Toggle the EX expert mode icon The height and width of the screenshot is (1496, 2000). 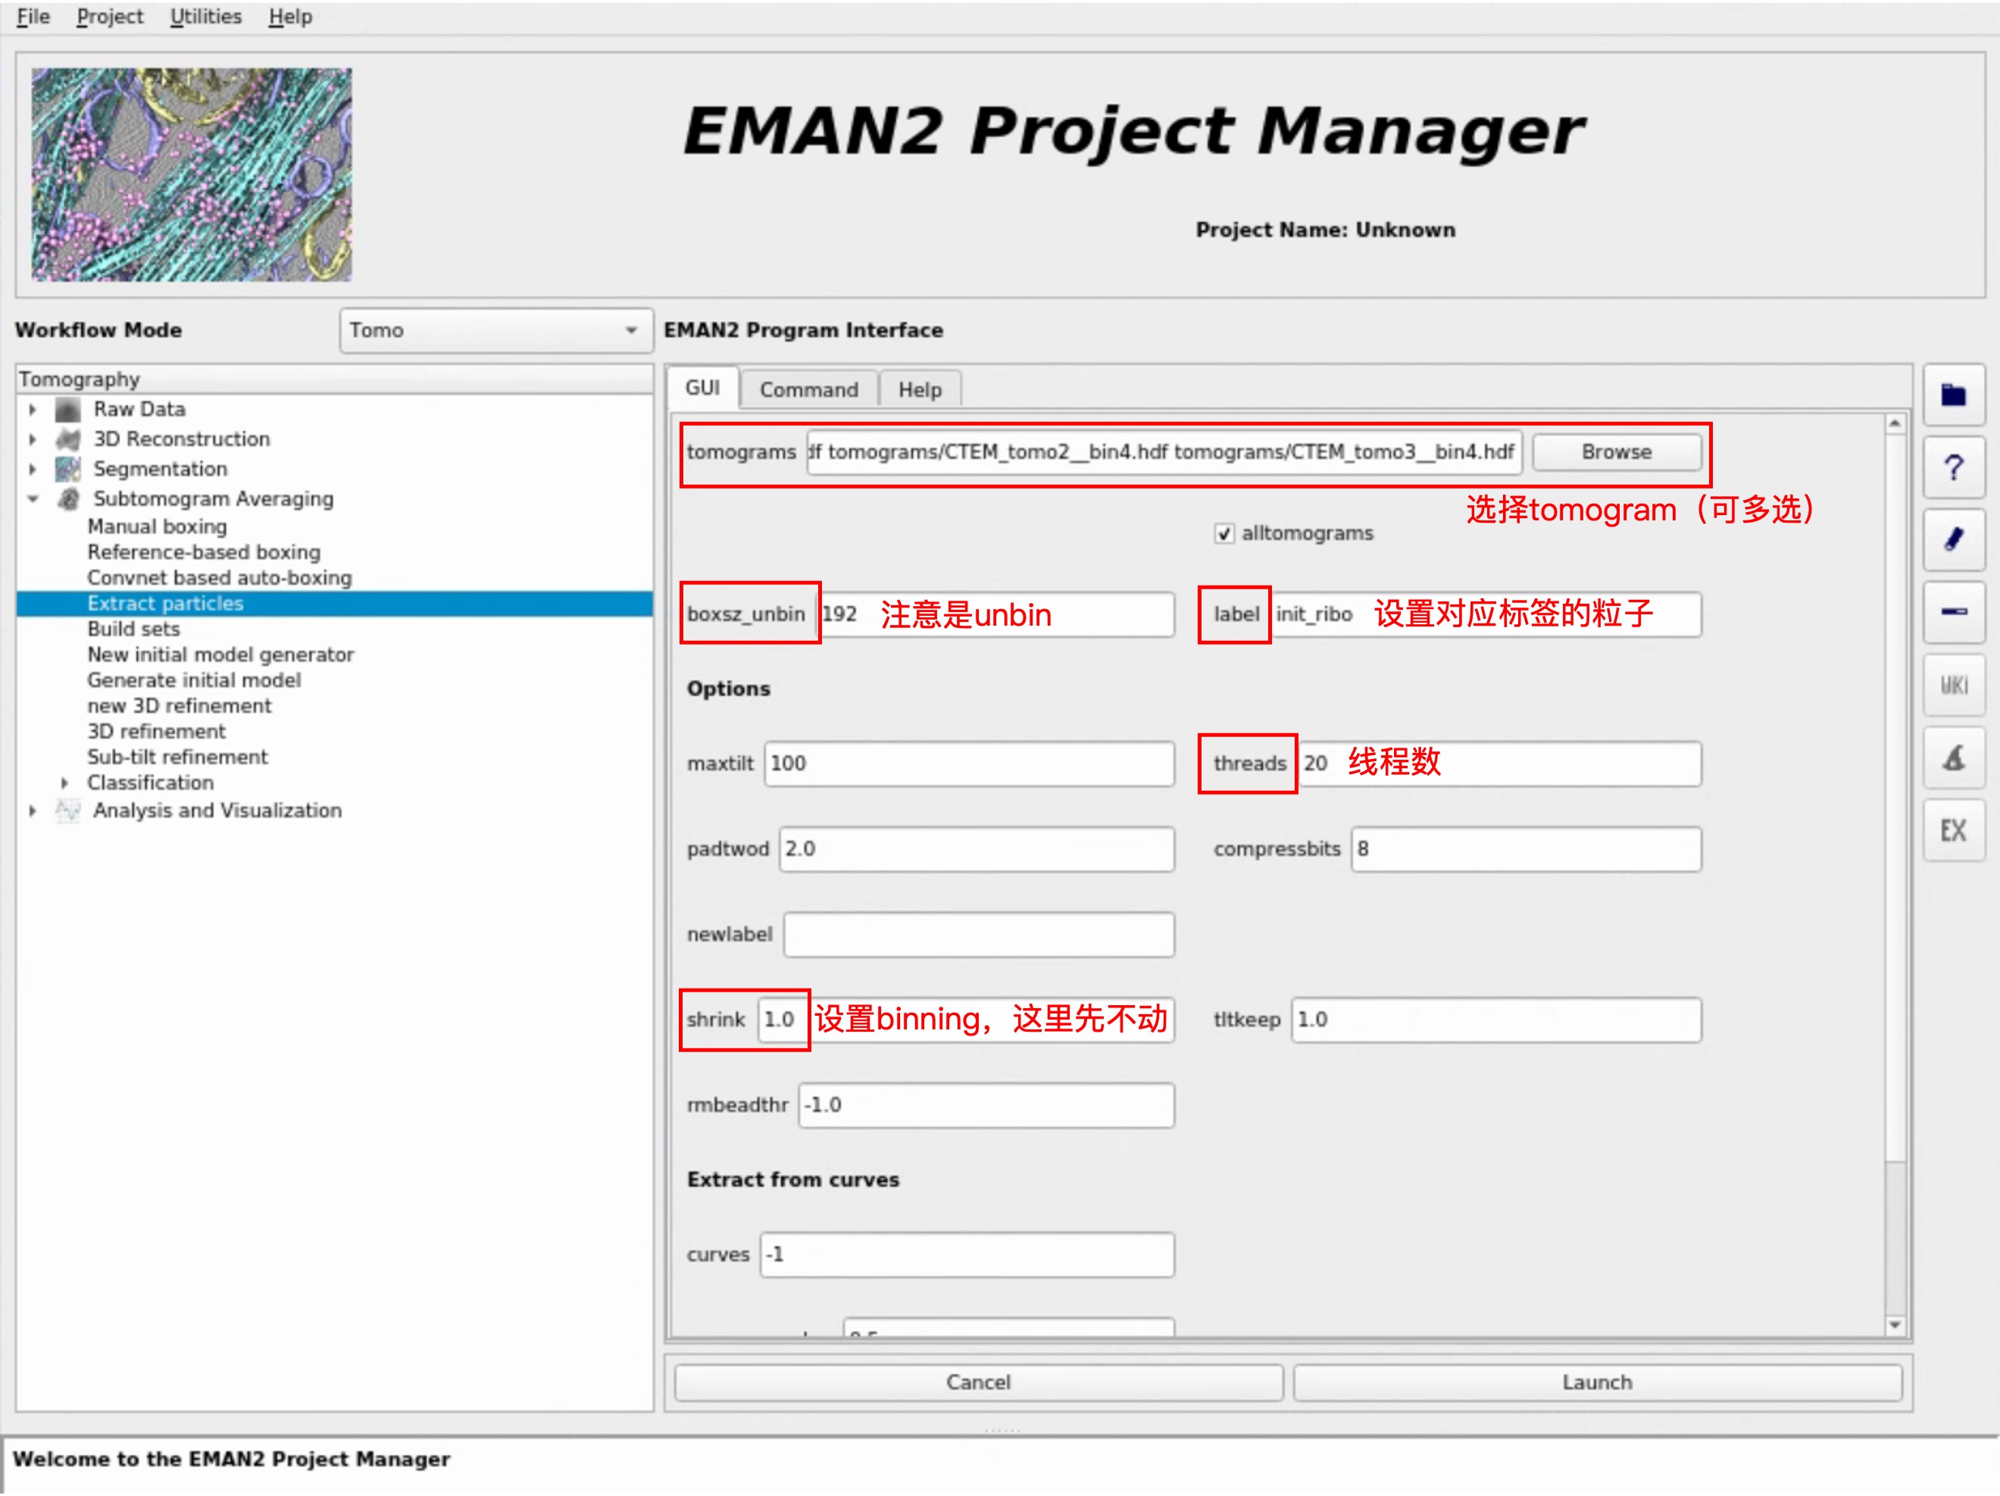coord(1953,829)
